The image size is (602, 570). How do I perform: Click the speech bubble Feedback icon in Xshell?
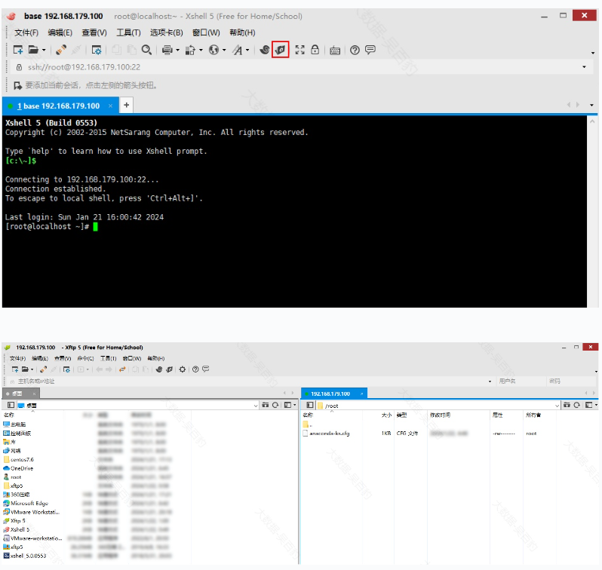coord(370,50)
